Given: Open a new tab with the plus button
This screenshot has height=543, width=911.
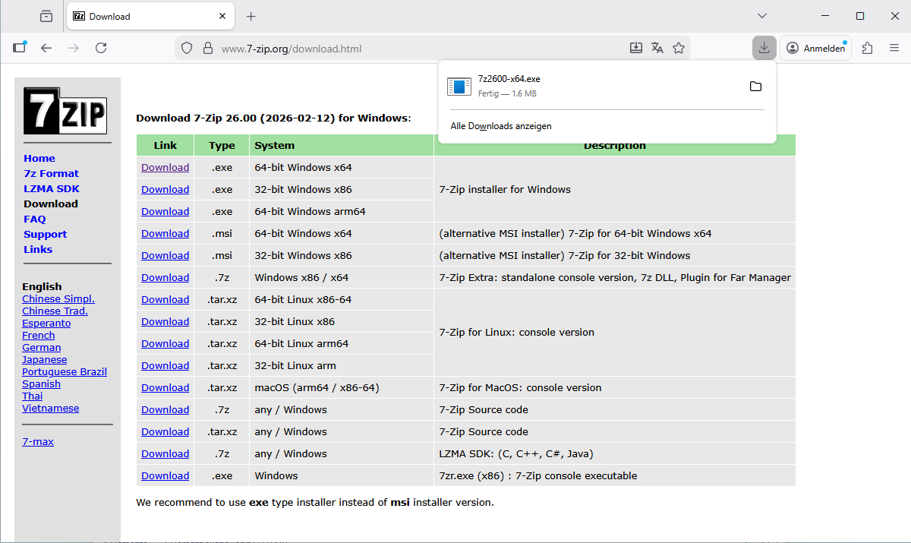Looking at the screenshot, I should pos(251,16).
